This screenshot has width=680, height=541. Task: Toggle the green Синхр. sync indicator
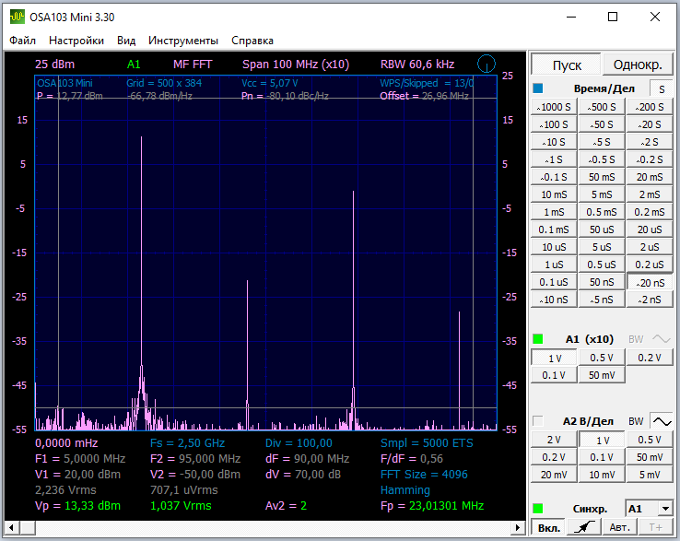coord(538,509)
